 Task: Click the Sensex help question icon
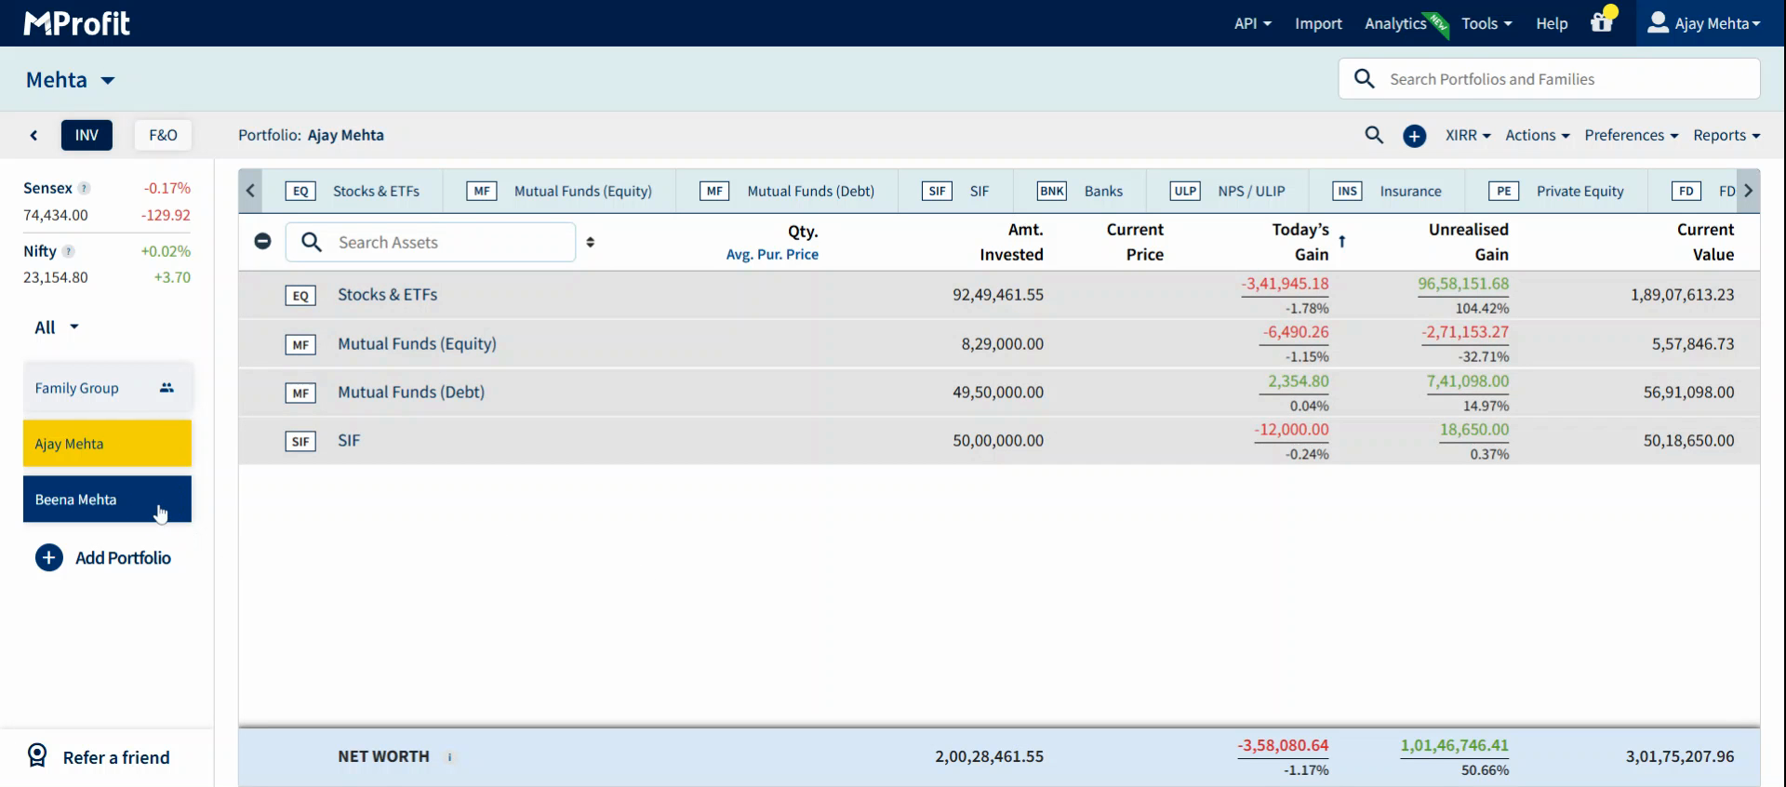point(84,188)
